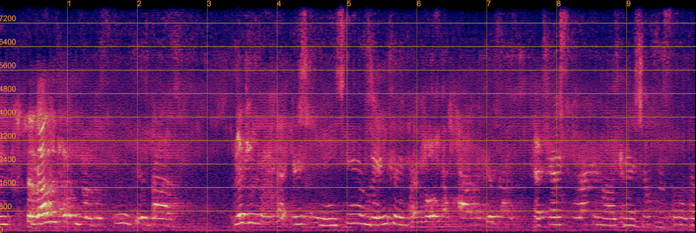This screenshot has width=696, height=233.
Task: Select the 7 second time marker
Action: [x=489, y=4]
